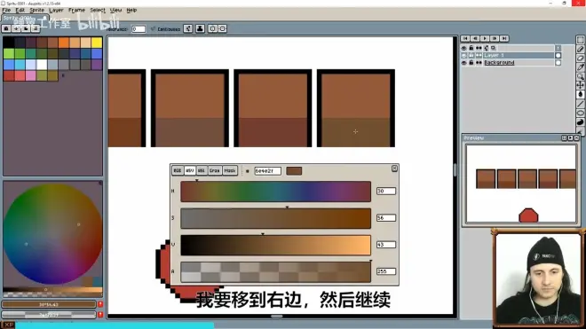Click the Hue slider bar

276,192
